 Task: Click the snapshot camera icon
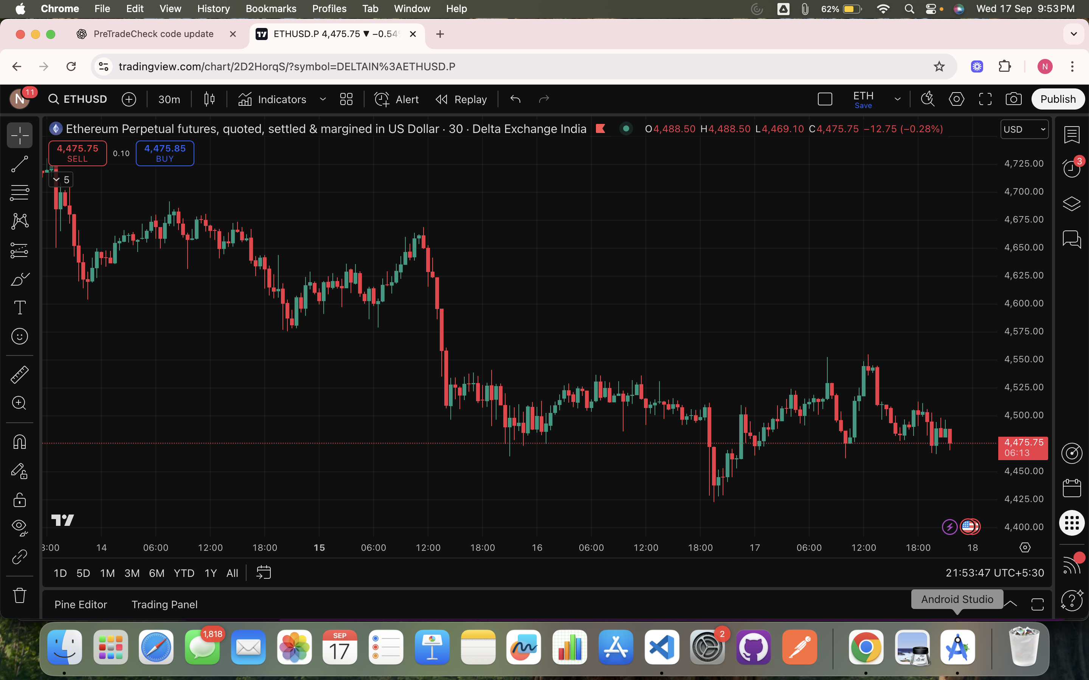[1013, 99]
